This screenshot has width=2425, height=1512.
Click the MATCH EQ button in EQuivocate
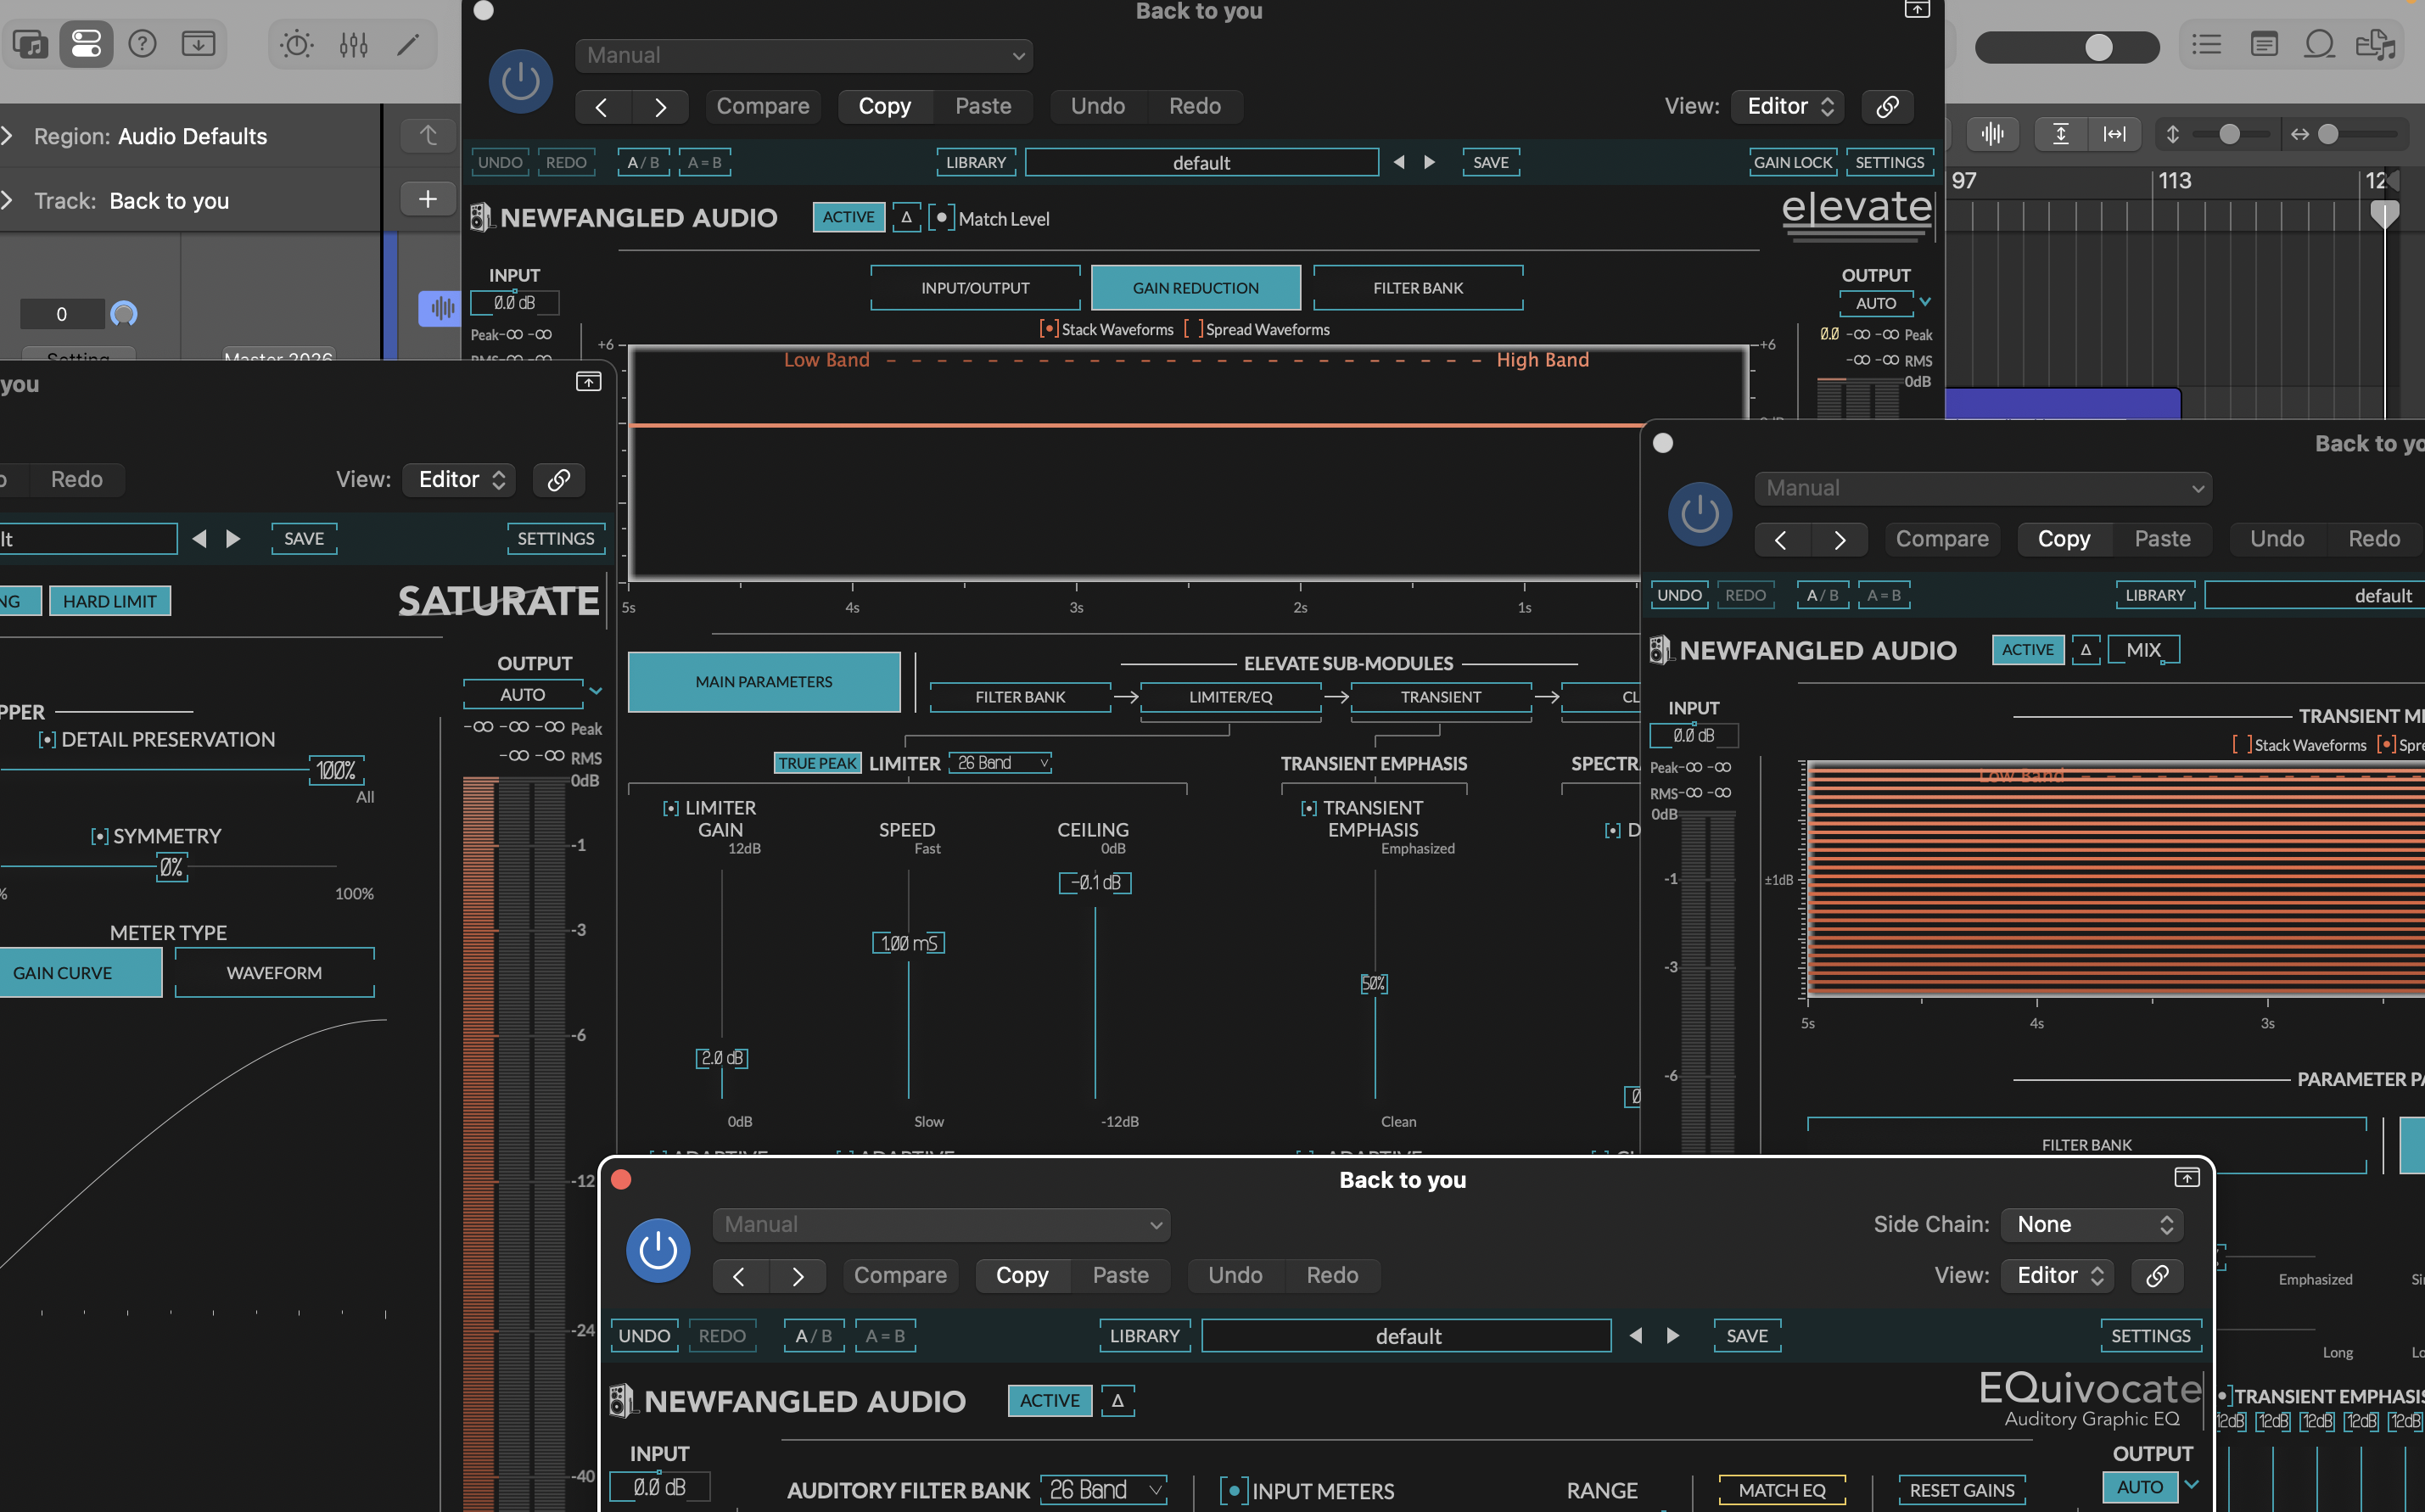[1782, 1489]
